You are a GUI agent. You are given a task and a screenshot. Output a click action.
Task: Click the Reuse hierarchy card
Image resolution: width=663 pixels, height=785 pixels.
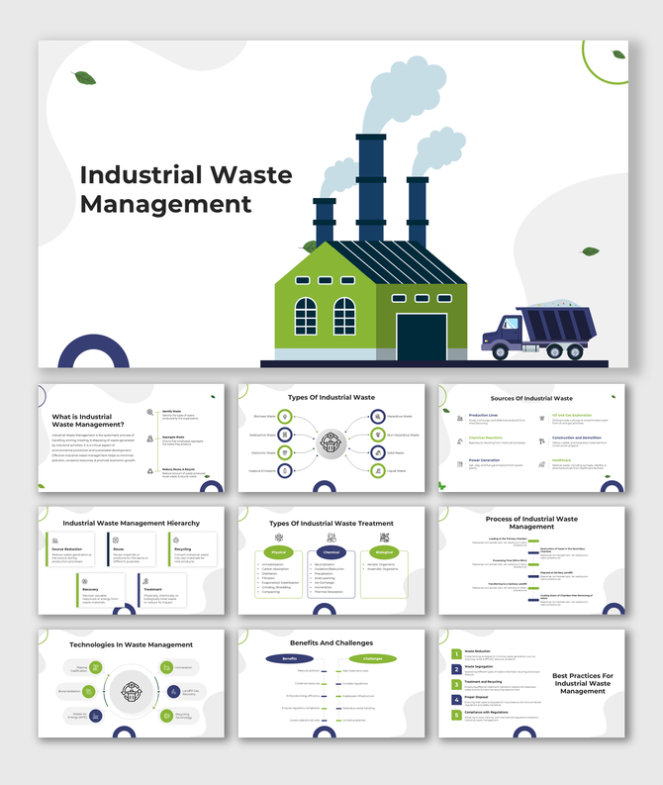click(132, 549)
